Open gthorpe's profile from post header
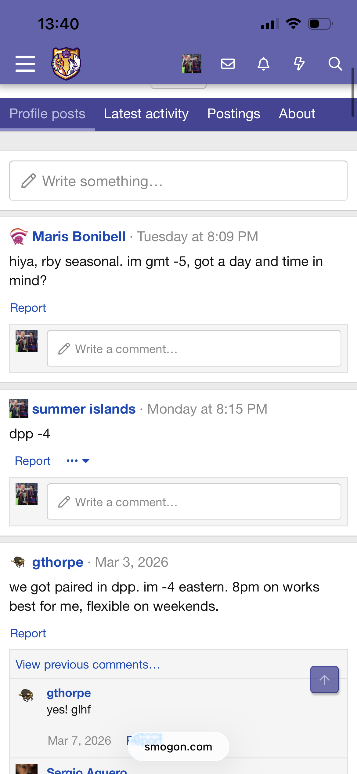357x774 pixels. click(58, 562)
